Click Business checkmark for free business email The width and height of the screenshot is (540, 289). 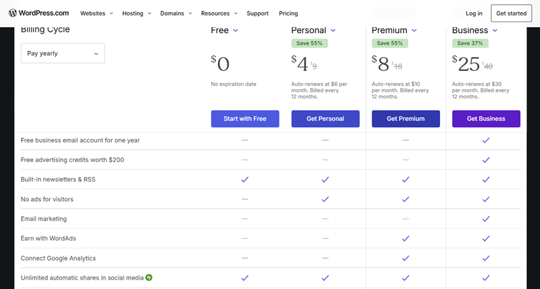(x=486, y=140)
